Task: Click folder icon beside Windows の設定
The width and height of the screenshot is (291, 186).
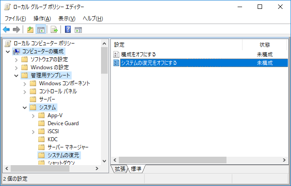Action: [24, 67]
